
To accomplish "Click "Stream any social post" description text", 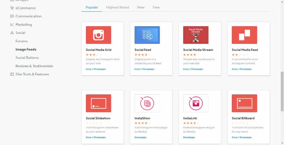I will [199, 61].
